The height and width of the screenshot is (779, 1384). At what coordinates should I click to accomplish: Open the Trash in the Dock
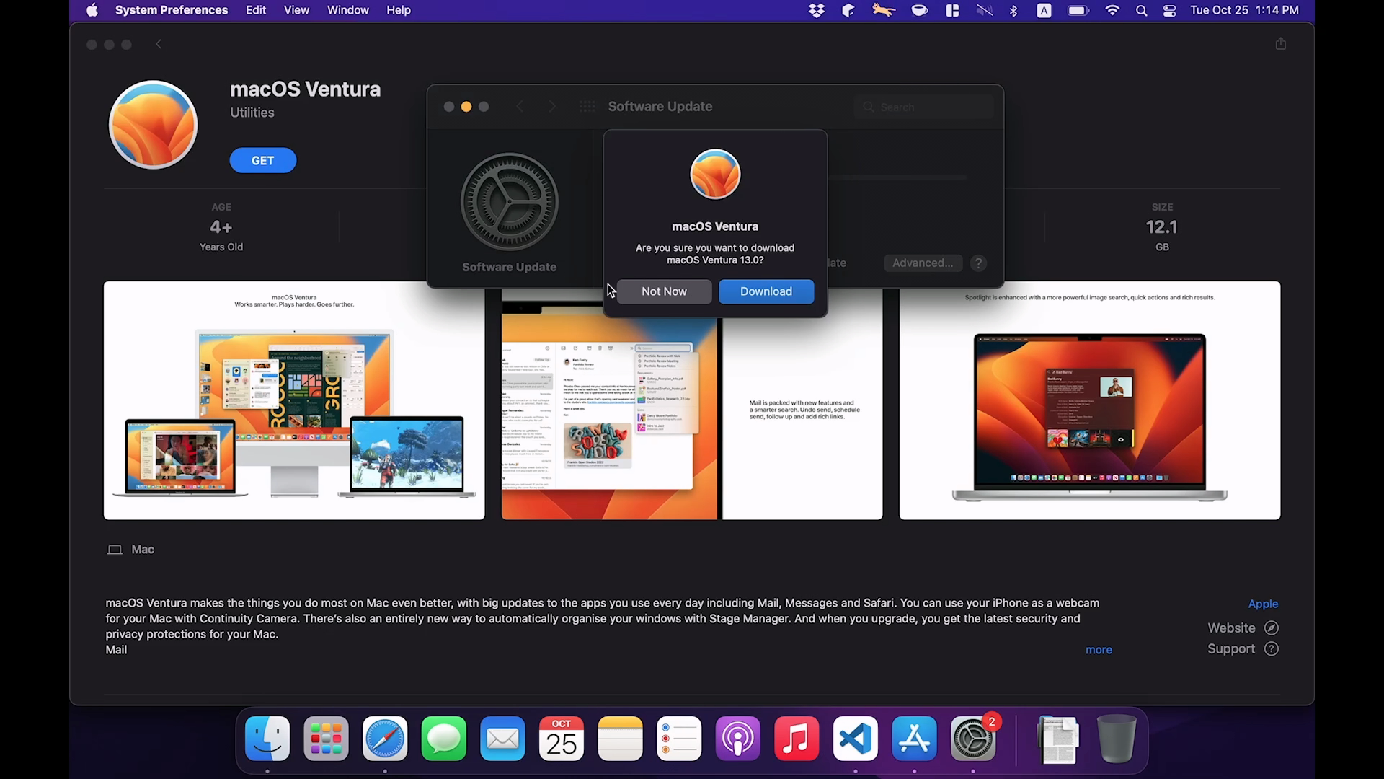[1117, 739]
